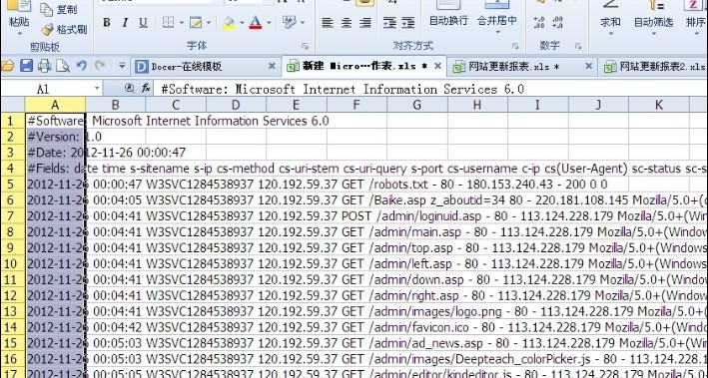Open the dropdown next to the cell style icon

click(x=209, y=23)
